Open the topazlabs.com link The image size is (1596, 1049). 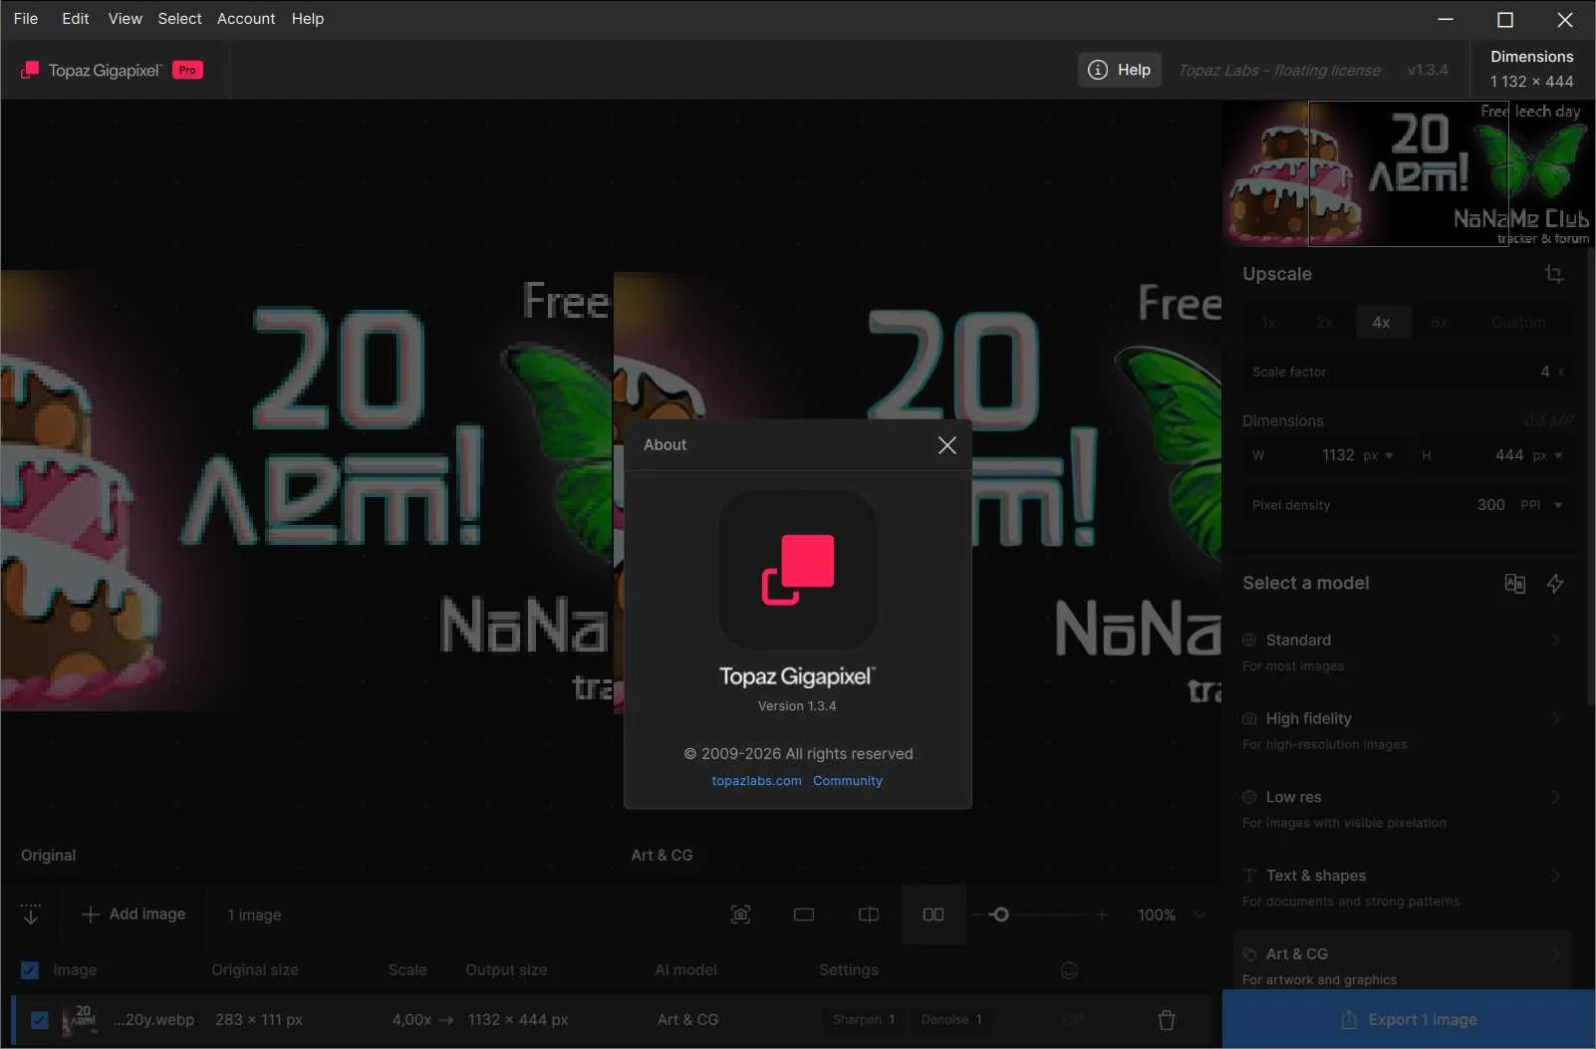tap(756, 781)
